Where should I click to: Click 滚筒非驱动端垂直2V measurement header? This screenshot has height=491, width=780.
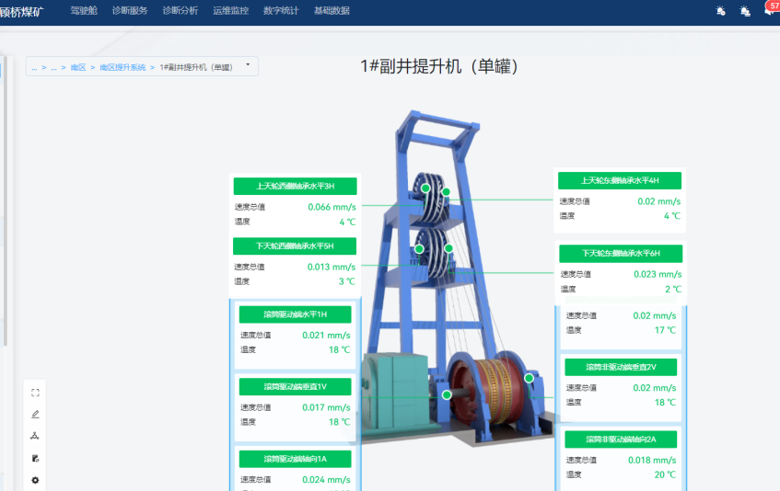click(x=621, y=367)
